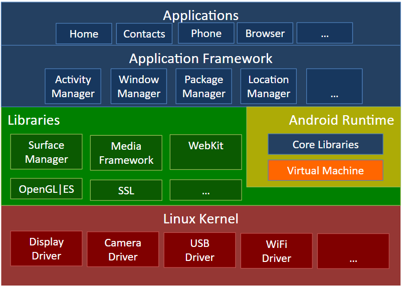Select the Surface Manager box
402x287 pixels.
pos(47,152)
